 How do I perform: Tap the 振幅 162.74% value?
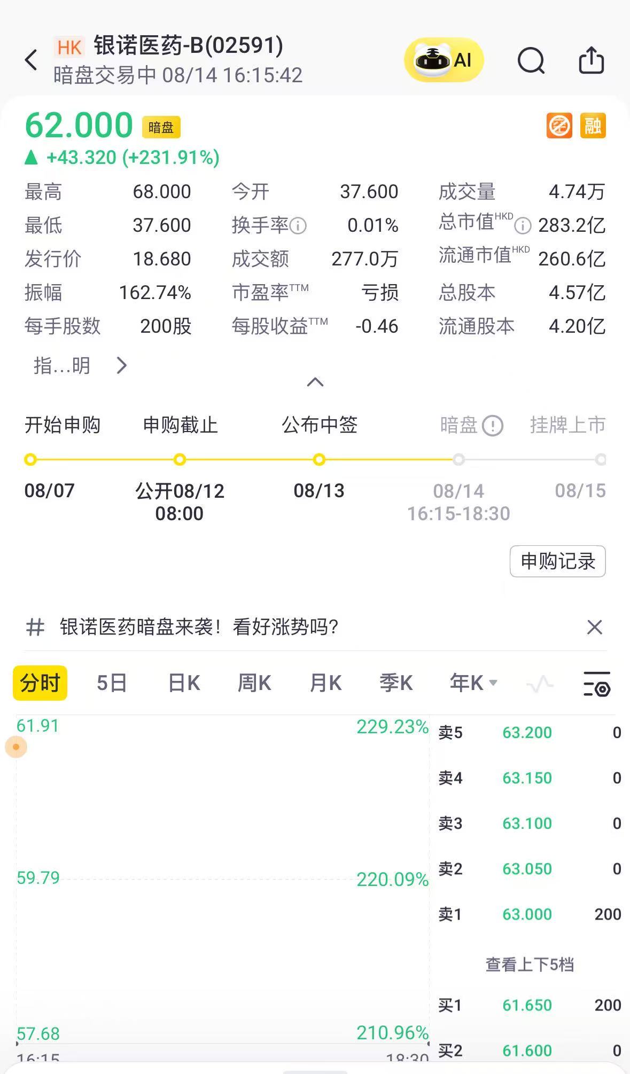pos(155,293)
